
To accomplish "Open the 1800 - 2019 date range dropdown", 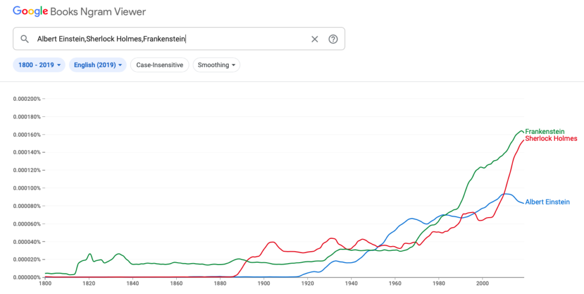I will pos(39,65).
